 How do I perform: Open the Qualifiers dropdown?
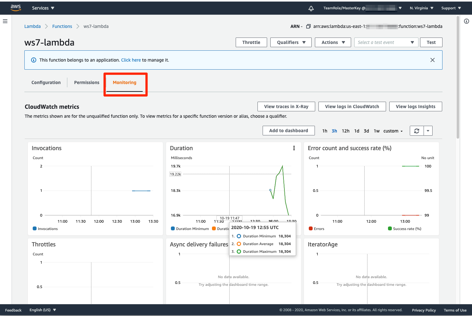(291, 42)
